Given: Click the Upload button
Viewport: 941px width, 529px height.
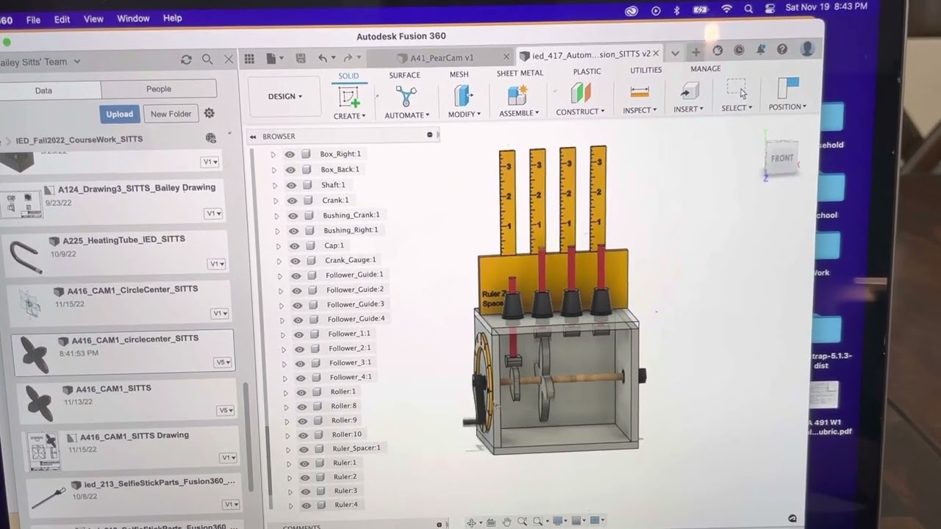Looking at the screenshot, I should pyautogui.click(x=119, y=114).
